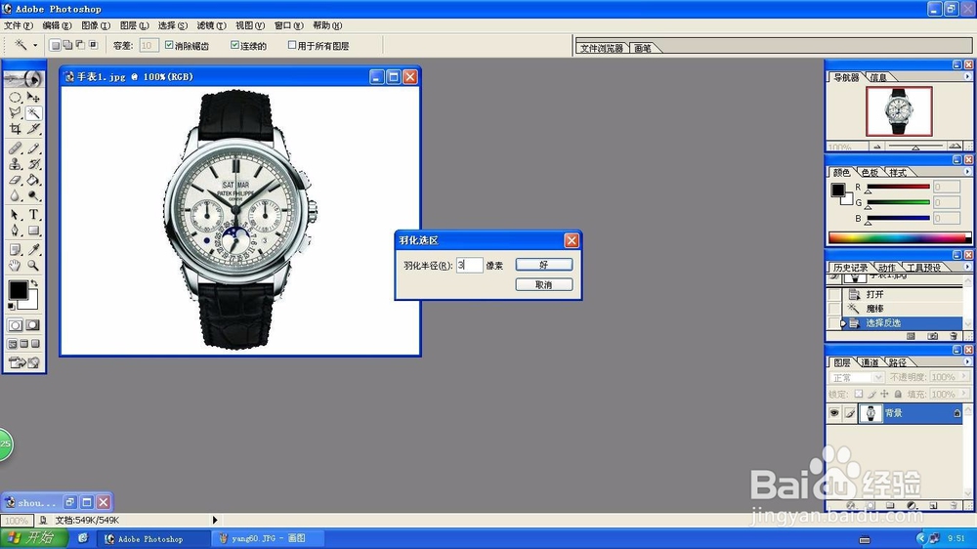Open the blend mode dropdown (正常)
This screenshot has height=549, width=977.
(856, 378)
